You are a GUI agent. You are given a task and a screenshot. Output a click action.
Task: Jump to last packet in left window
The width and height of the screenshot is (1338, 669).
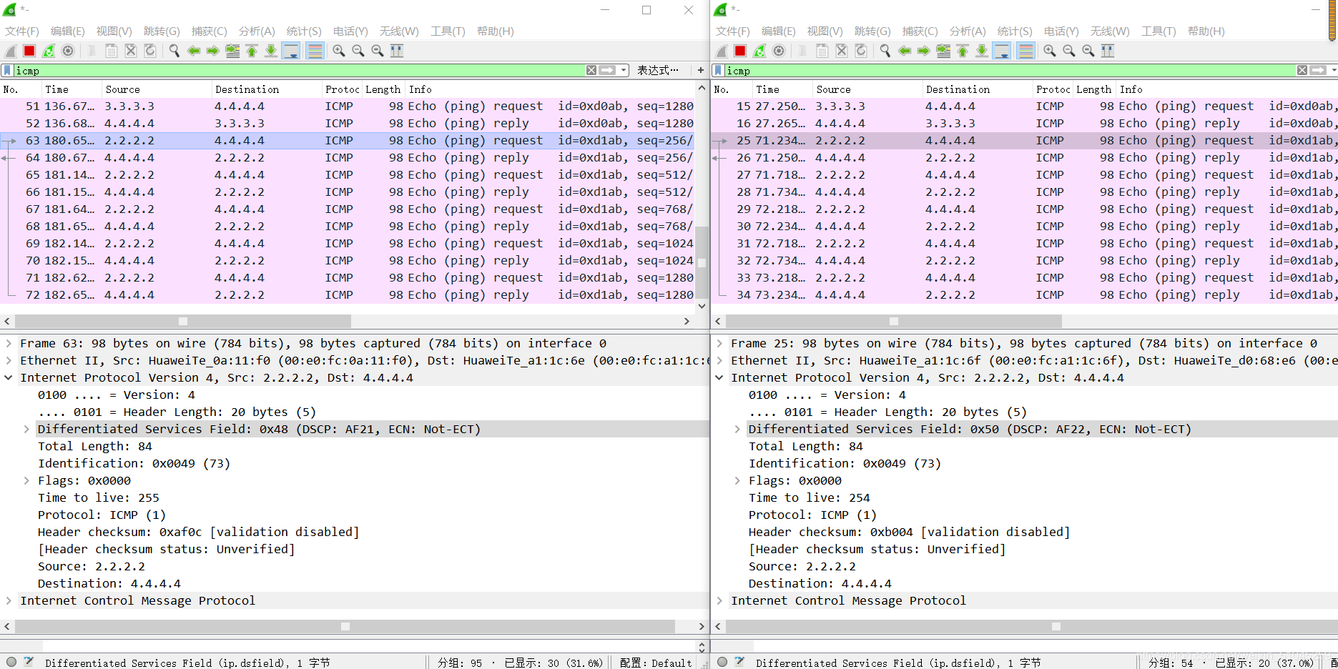tap(271, 51)
